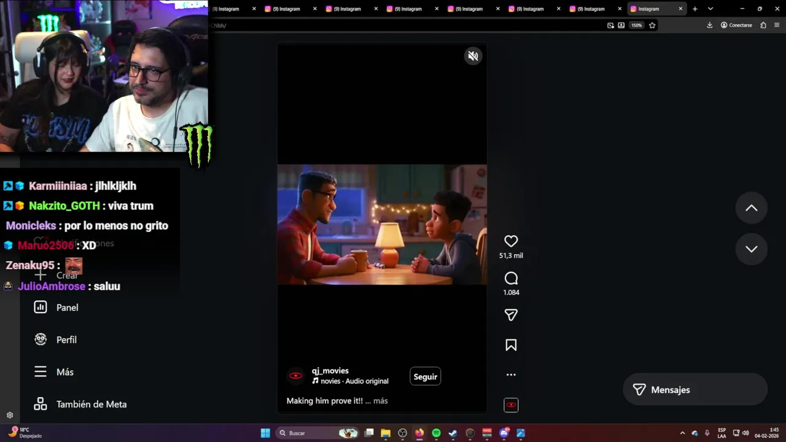Open the 'novies · Audio original' audio link
The width and height of the screenshot is (786, 442).
click(350, 381)
